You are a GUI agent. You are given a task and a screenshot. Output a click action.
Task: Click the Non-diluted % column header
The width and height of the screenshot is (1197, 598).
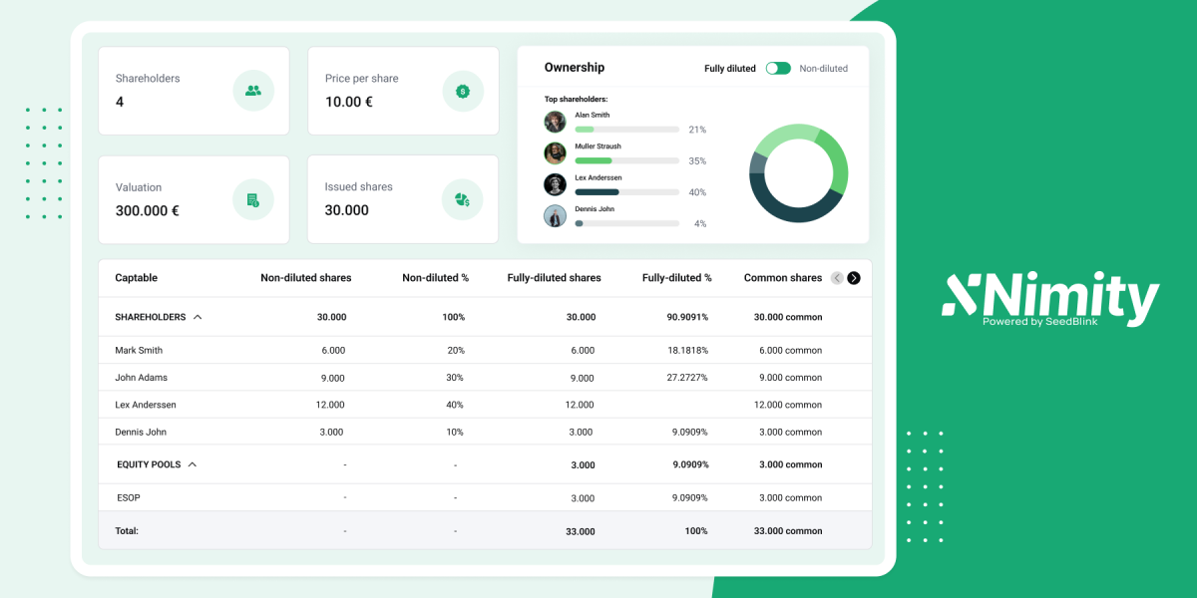coord(435,278)
